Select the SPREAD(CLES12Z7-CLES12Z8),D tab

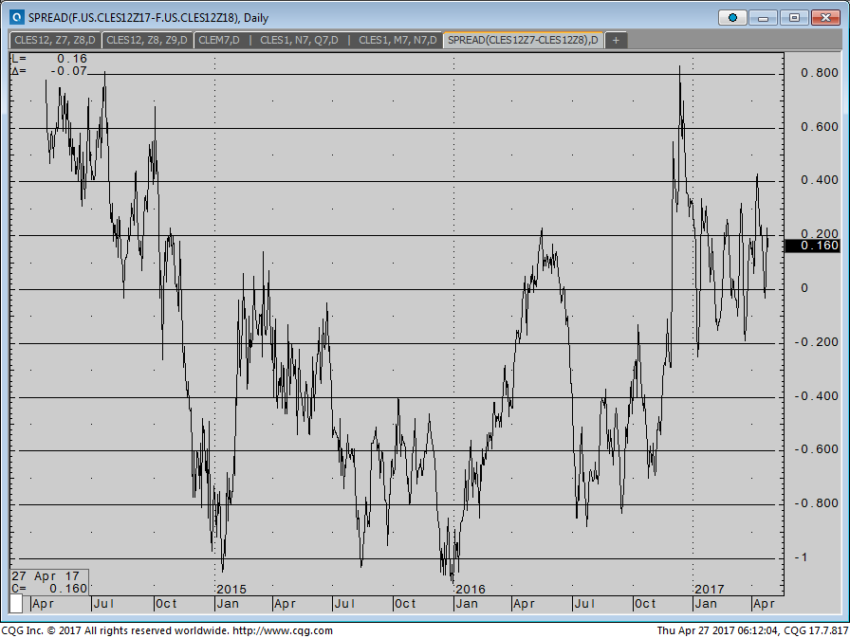click(523, 40)
